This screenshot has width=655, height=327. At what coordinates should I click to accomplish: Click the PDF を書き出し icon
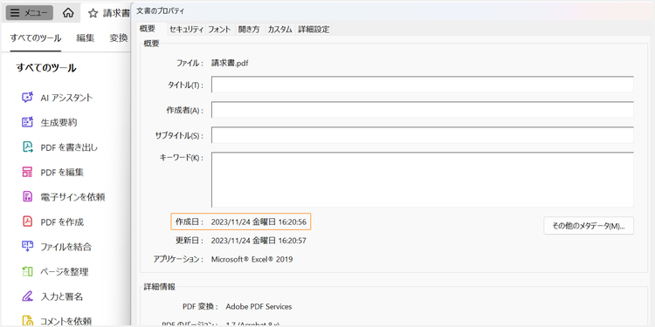[x=27, y=147]
